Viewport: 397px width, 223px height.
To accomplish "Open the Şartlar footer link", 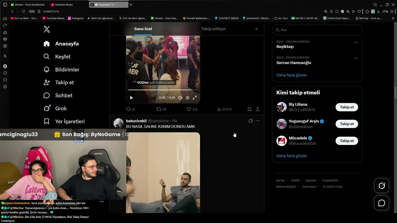I will coord(280,181).
